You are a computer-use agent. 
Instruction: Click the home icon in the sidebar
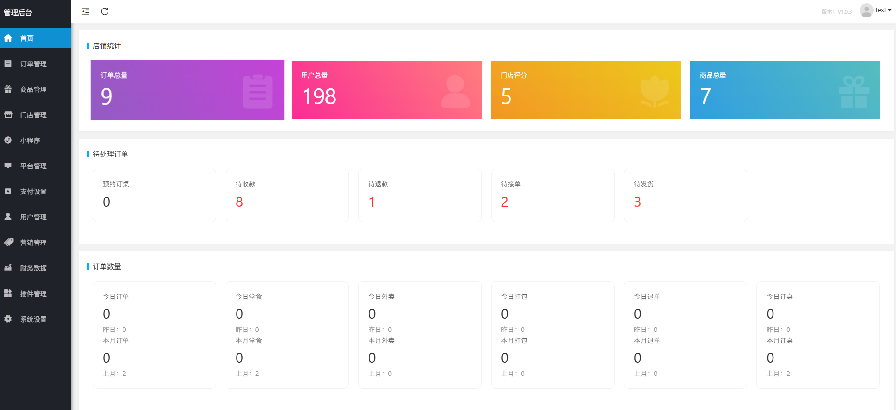click(x=9, y=38)
